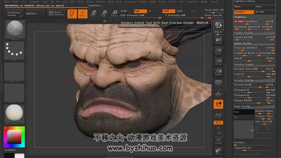Click the Save fibers button
Viewport: 281px width, 158px height.
(265, 7)
